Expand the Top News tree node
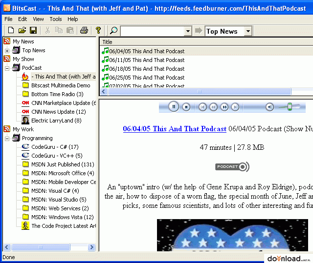This screenshot has width=313, height=263. pos(7,51)
